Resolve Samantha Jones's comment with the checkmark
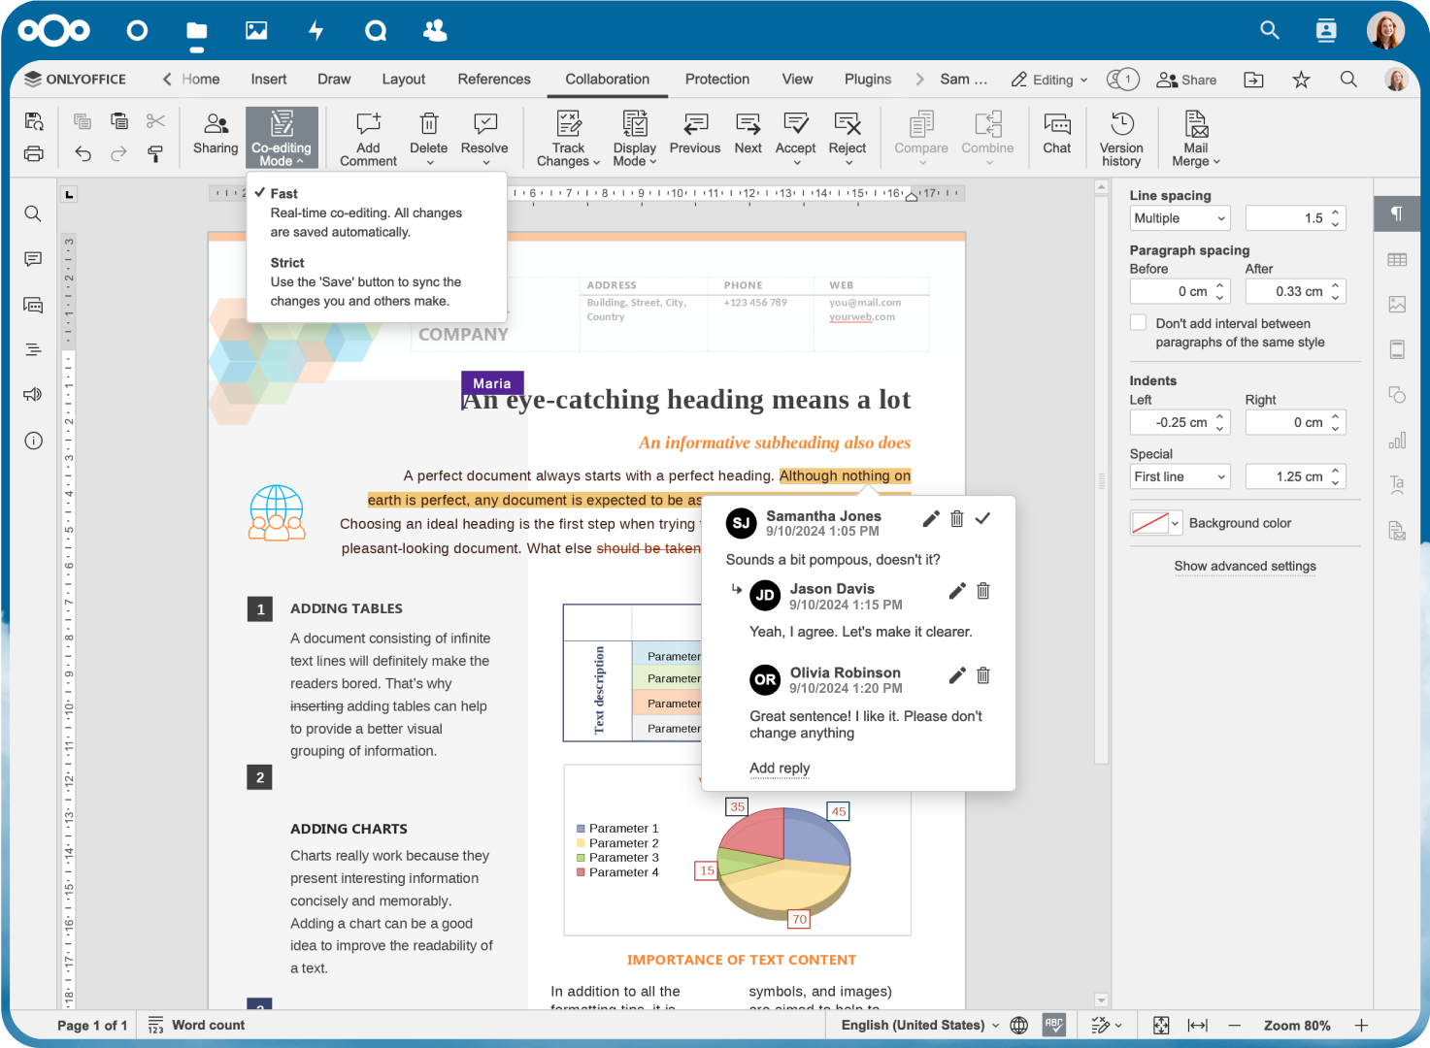1430x1048 pixels. (x=982, y=518)
